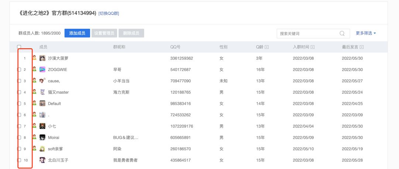The height and width of the screenshot is (169, 399).
Task: Open ZOGGWIE's avatar
Action: coord(42,69)
